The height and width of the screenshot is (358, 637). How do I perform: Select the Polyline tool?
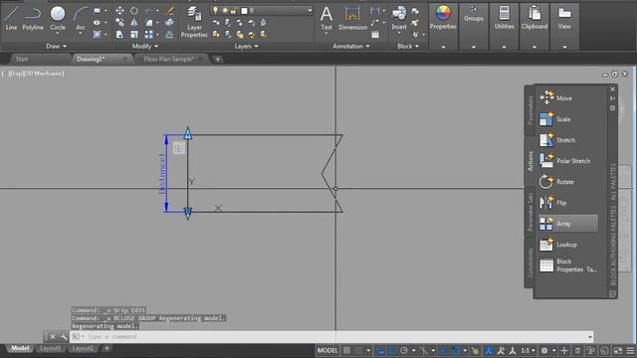click(33, 18)
